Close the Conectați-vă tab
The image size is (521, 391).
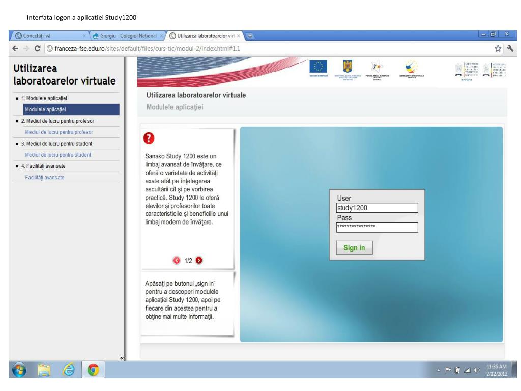point(84,36)
